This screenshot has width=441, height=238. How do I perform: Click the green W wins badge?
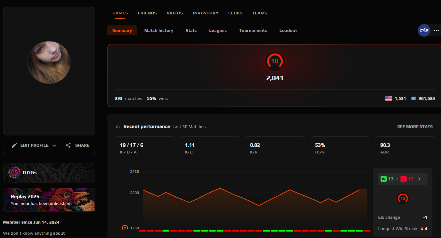point(383,179)
